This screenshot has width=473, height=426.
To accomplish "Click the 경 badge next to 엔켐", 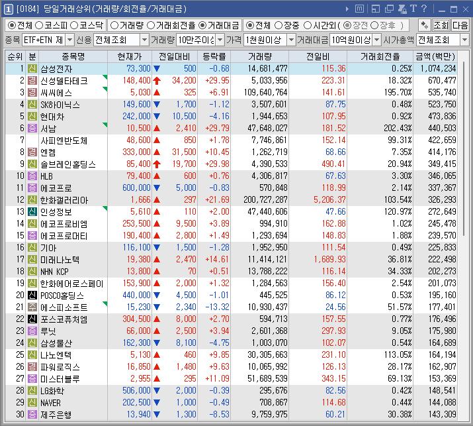I will [x=32, y=152].
